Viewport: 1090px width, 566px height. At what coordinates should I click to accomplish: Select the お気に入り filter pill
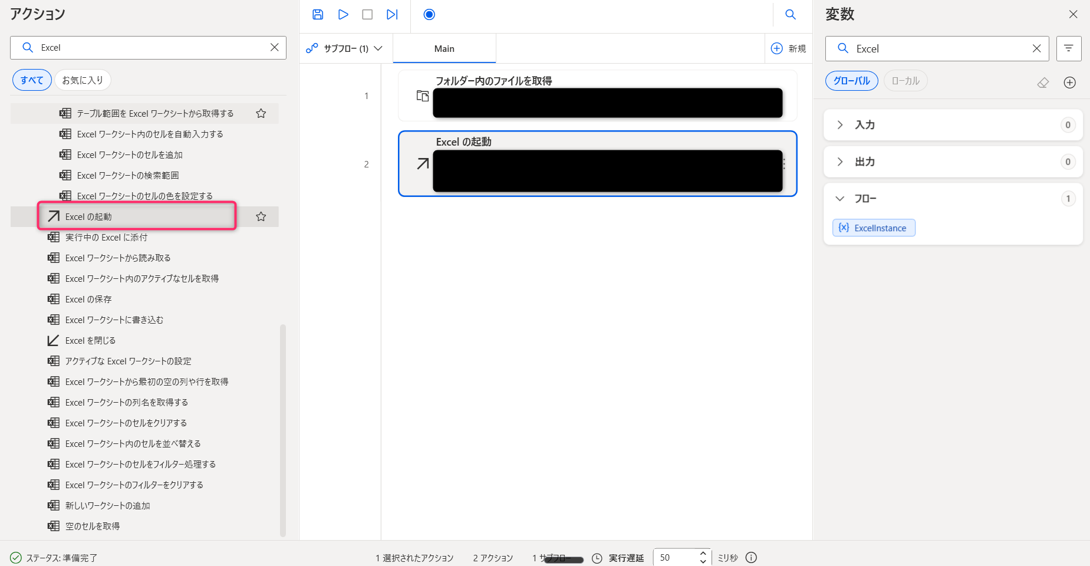83,80
